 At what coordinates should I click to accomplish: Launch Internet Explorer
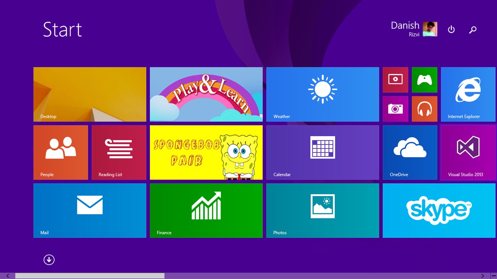(x=468, y=94)
